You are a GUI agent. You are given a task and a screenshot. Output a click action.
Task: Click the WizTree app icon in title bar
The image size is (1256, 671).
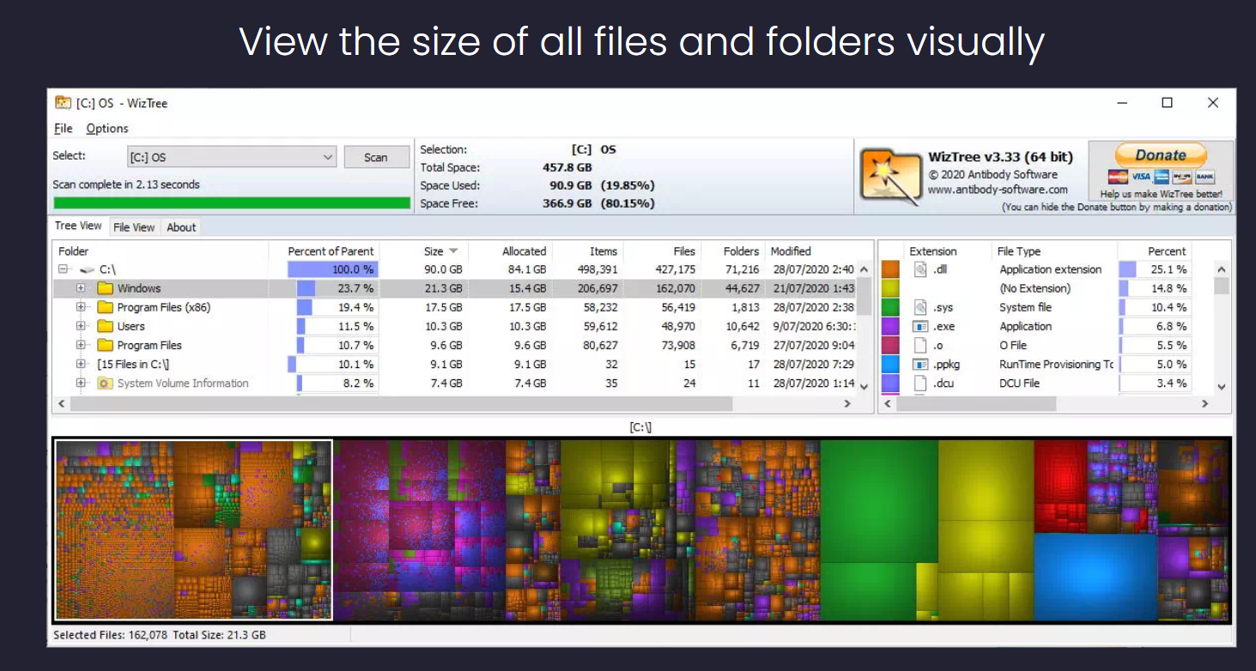pos(63,103)
